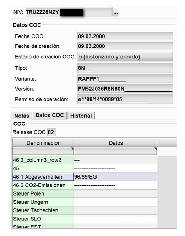Open the NIV lookup ellipsis button
The width and height of the screenshot is (185, 236).
pyautogui.click(x=115, y=12)
